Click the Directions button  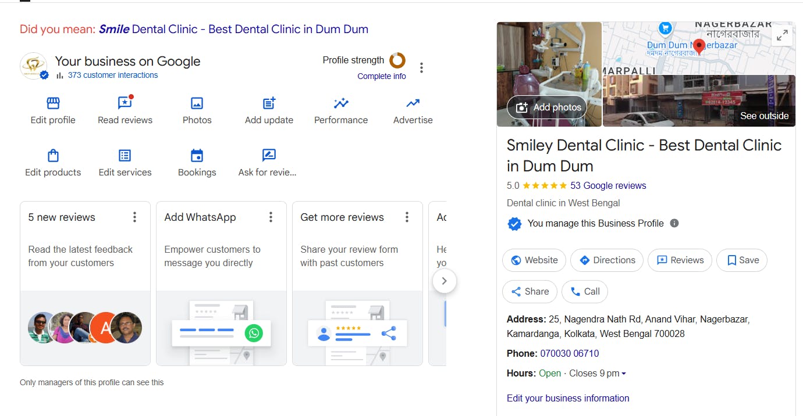[606, 260]
